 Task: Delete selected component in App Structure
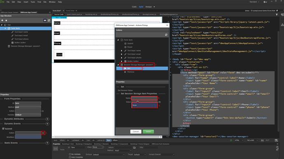coord(6,20)
